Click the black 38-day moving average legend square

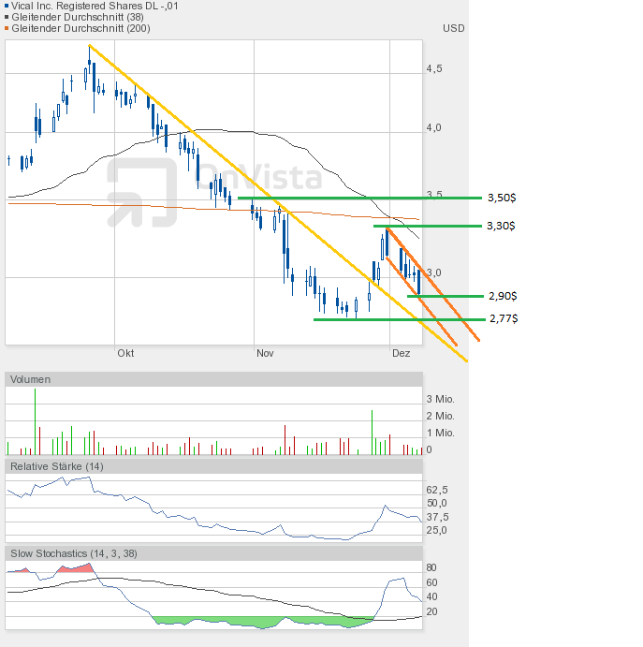[8, 18]
